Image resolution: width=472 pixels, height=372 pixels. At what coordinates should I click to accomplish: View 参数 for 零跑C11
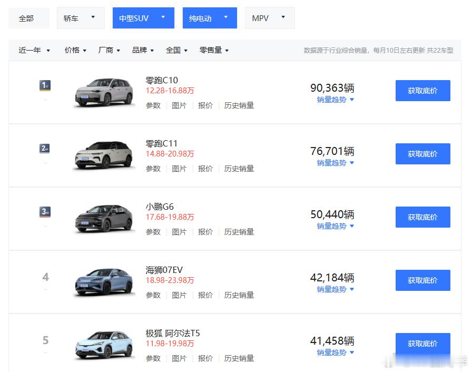tap(153, 169)
